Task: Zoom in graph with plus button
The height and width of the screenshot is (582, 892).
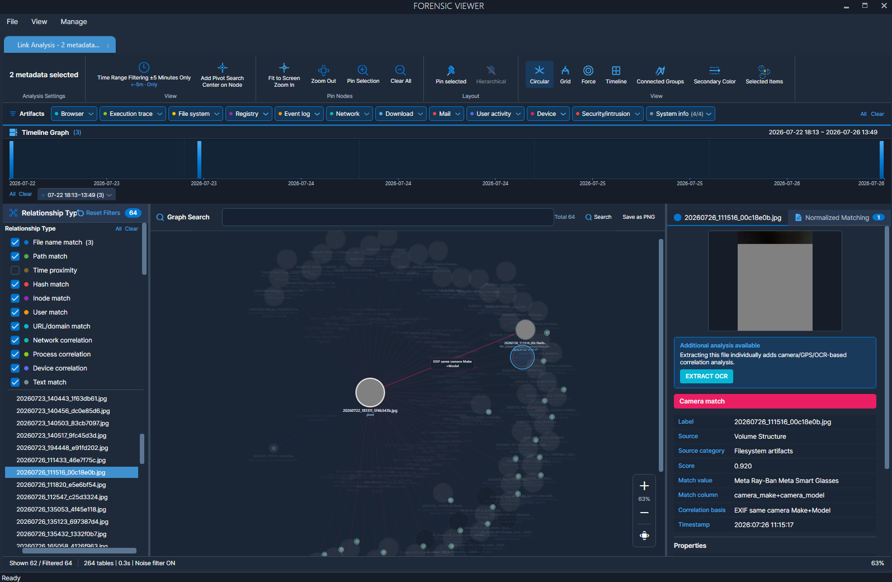Action: point(644,486)
